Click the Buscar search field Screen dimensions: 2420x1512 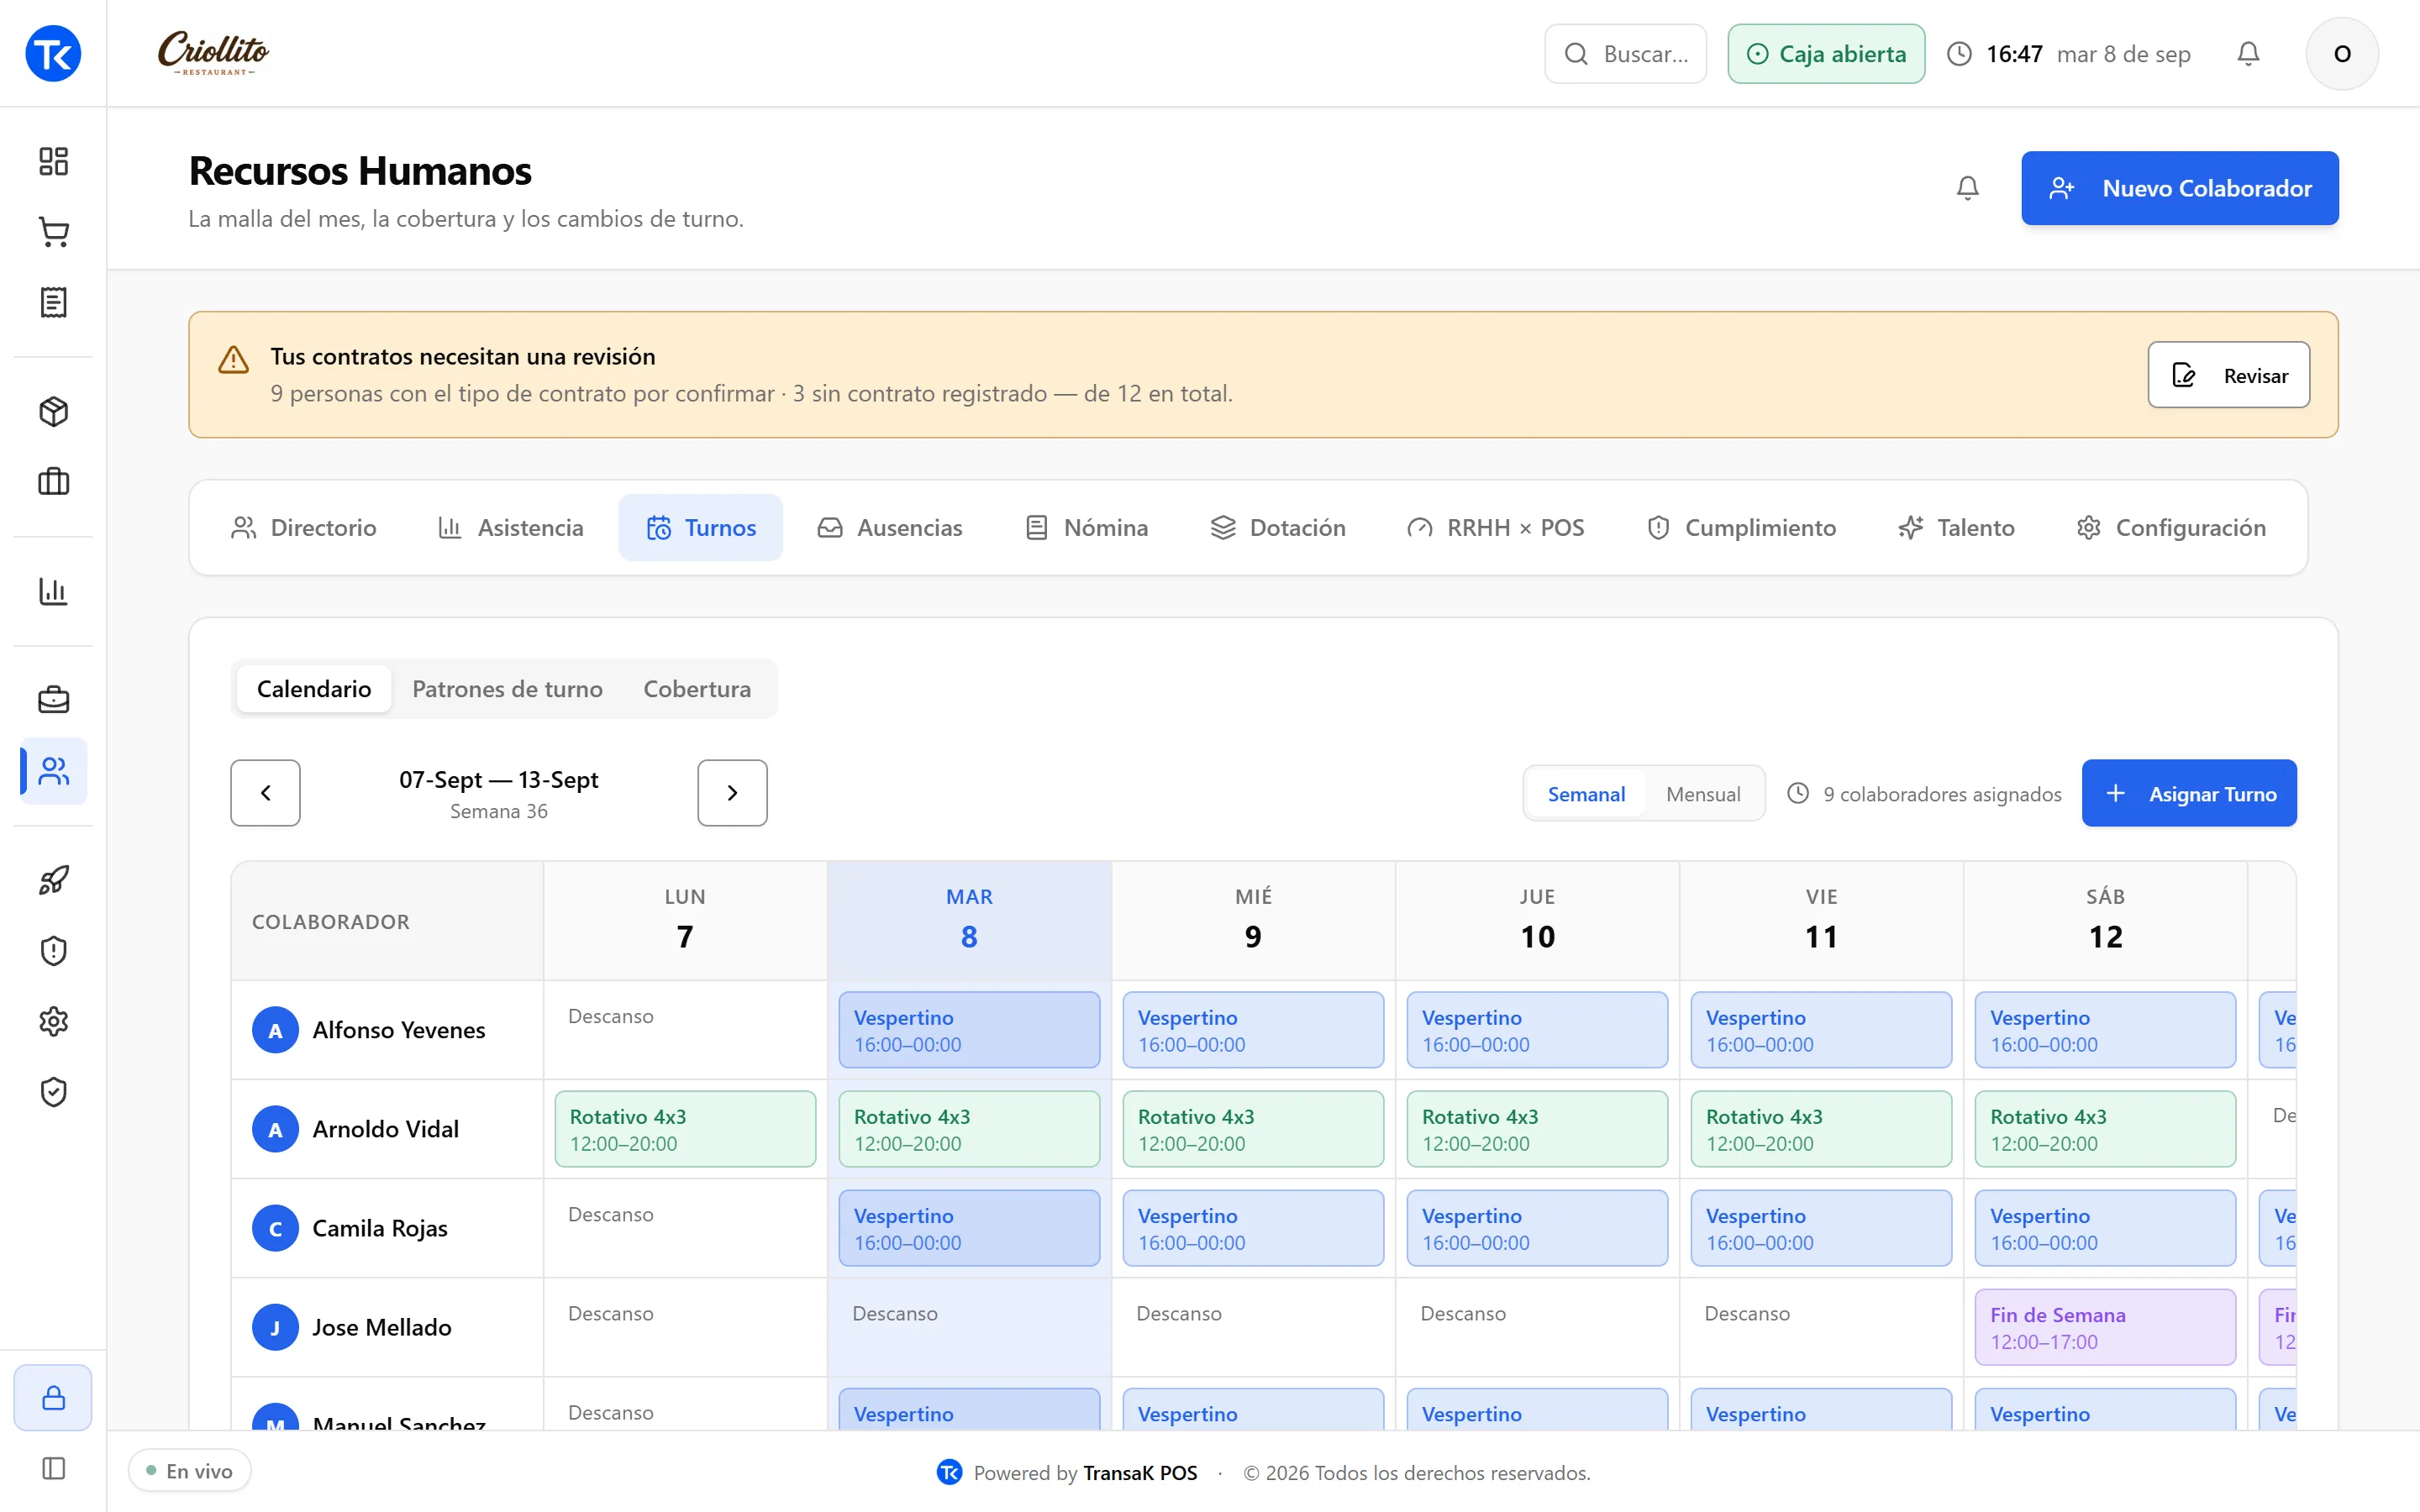click(1625, 54)
